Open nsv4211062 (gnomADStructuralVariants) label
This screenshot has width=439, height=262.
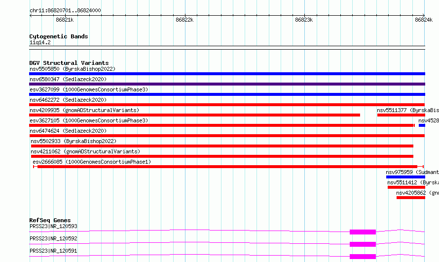[x=85, y=151]
